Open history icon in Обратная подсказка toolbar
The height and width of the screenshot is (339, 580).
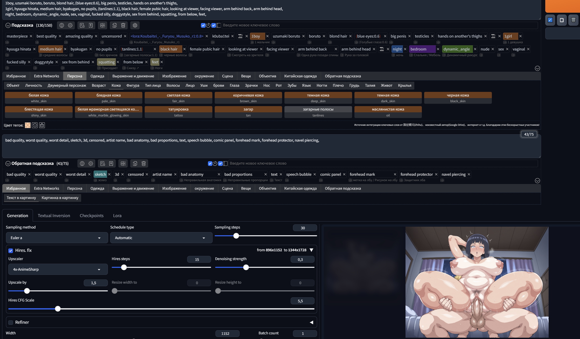click(x=103, y=164)
